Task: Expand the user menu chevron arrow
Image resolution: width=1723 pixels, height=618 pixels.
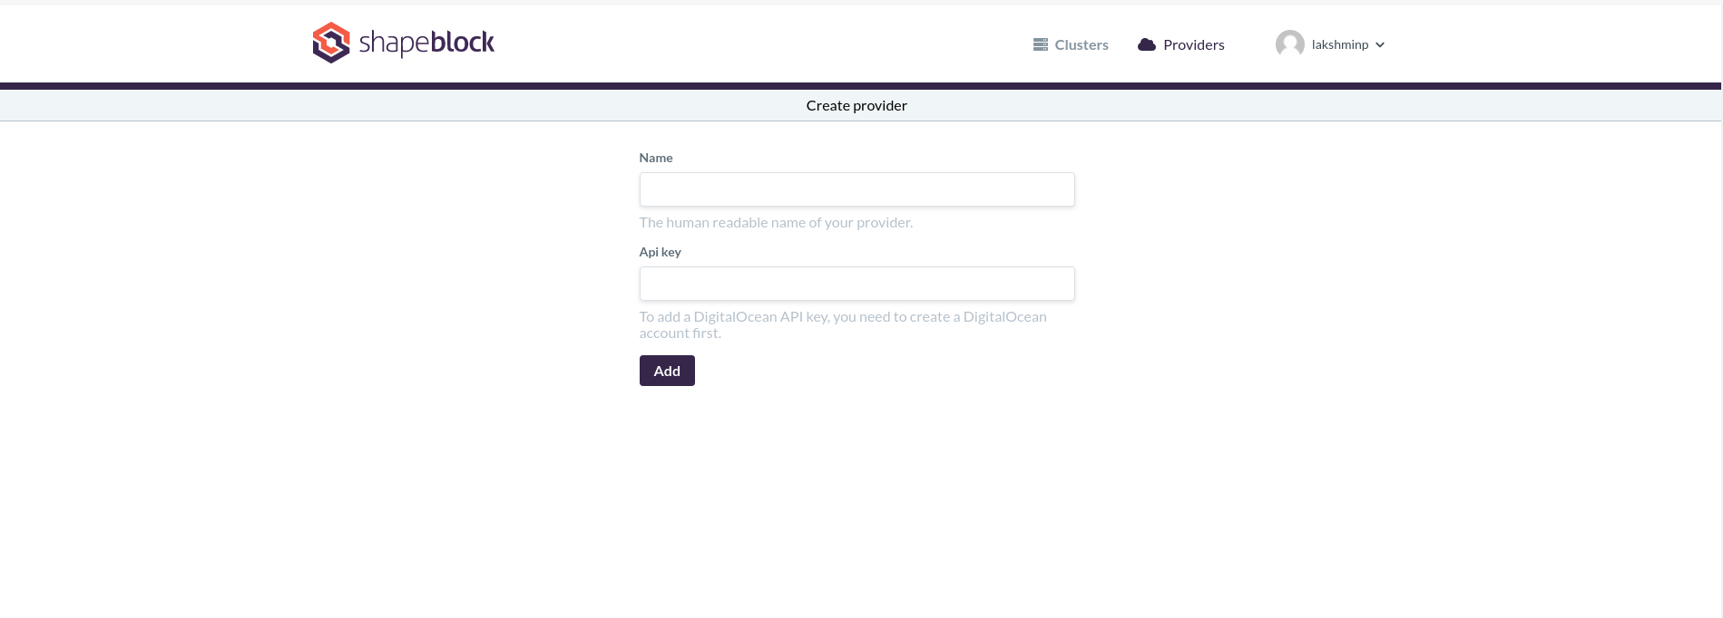Action: pos(1380,44)
